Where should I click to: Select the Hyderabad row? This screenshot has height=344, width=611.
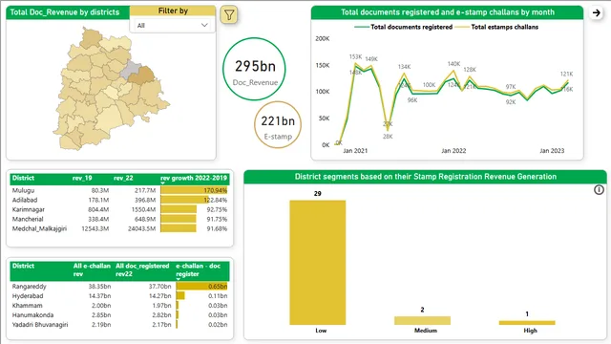tap(119, 296)
